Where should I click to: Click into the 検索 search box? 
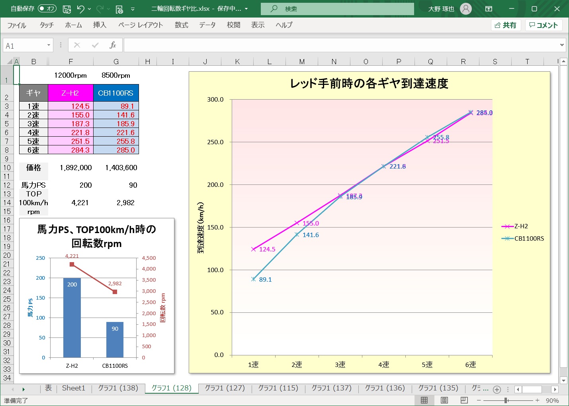[337, 9]
